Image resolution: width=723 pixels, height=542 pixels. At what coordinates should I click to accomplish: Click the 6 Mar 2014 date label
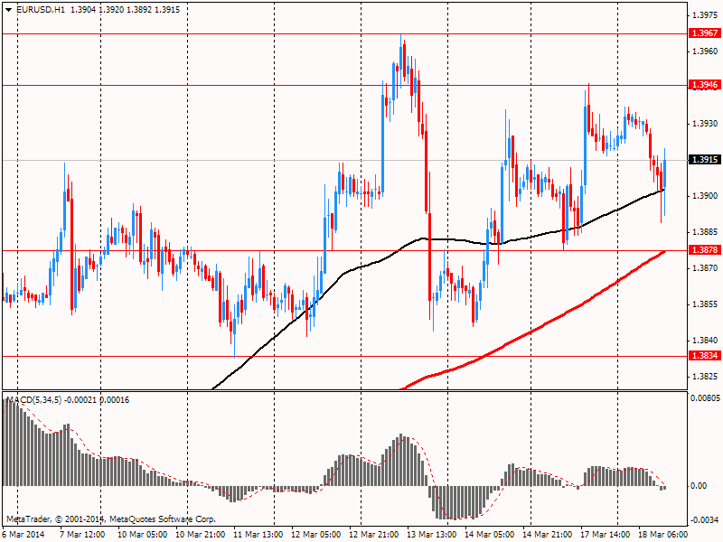click(x=24, y=534)
